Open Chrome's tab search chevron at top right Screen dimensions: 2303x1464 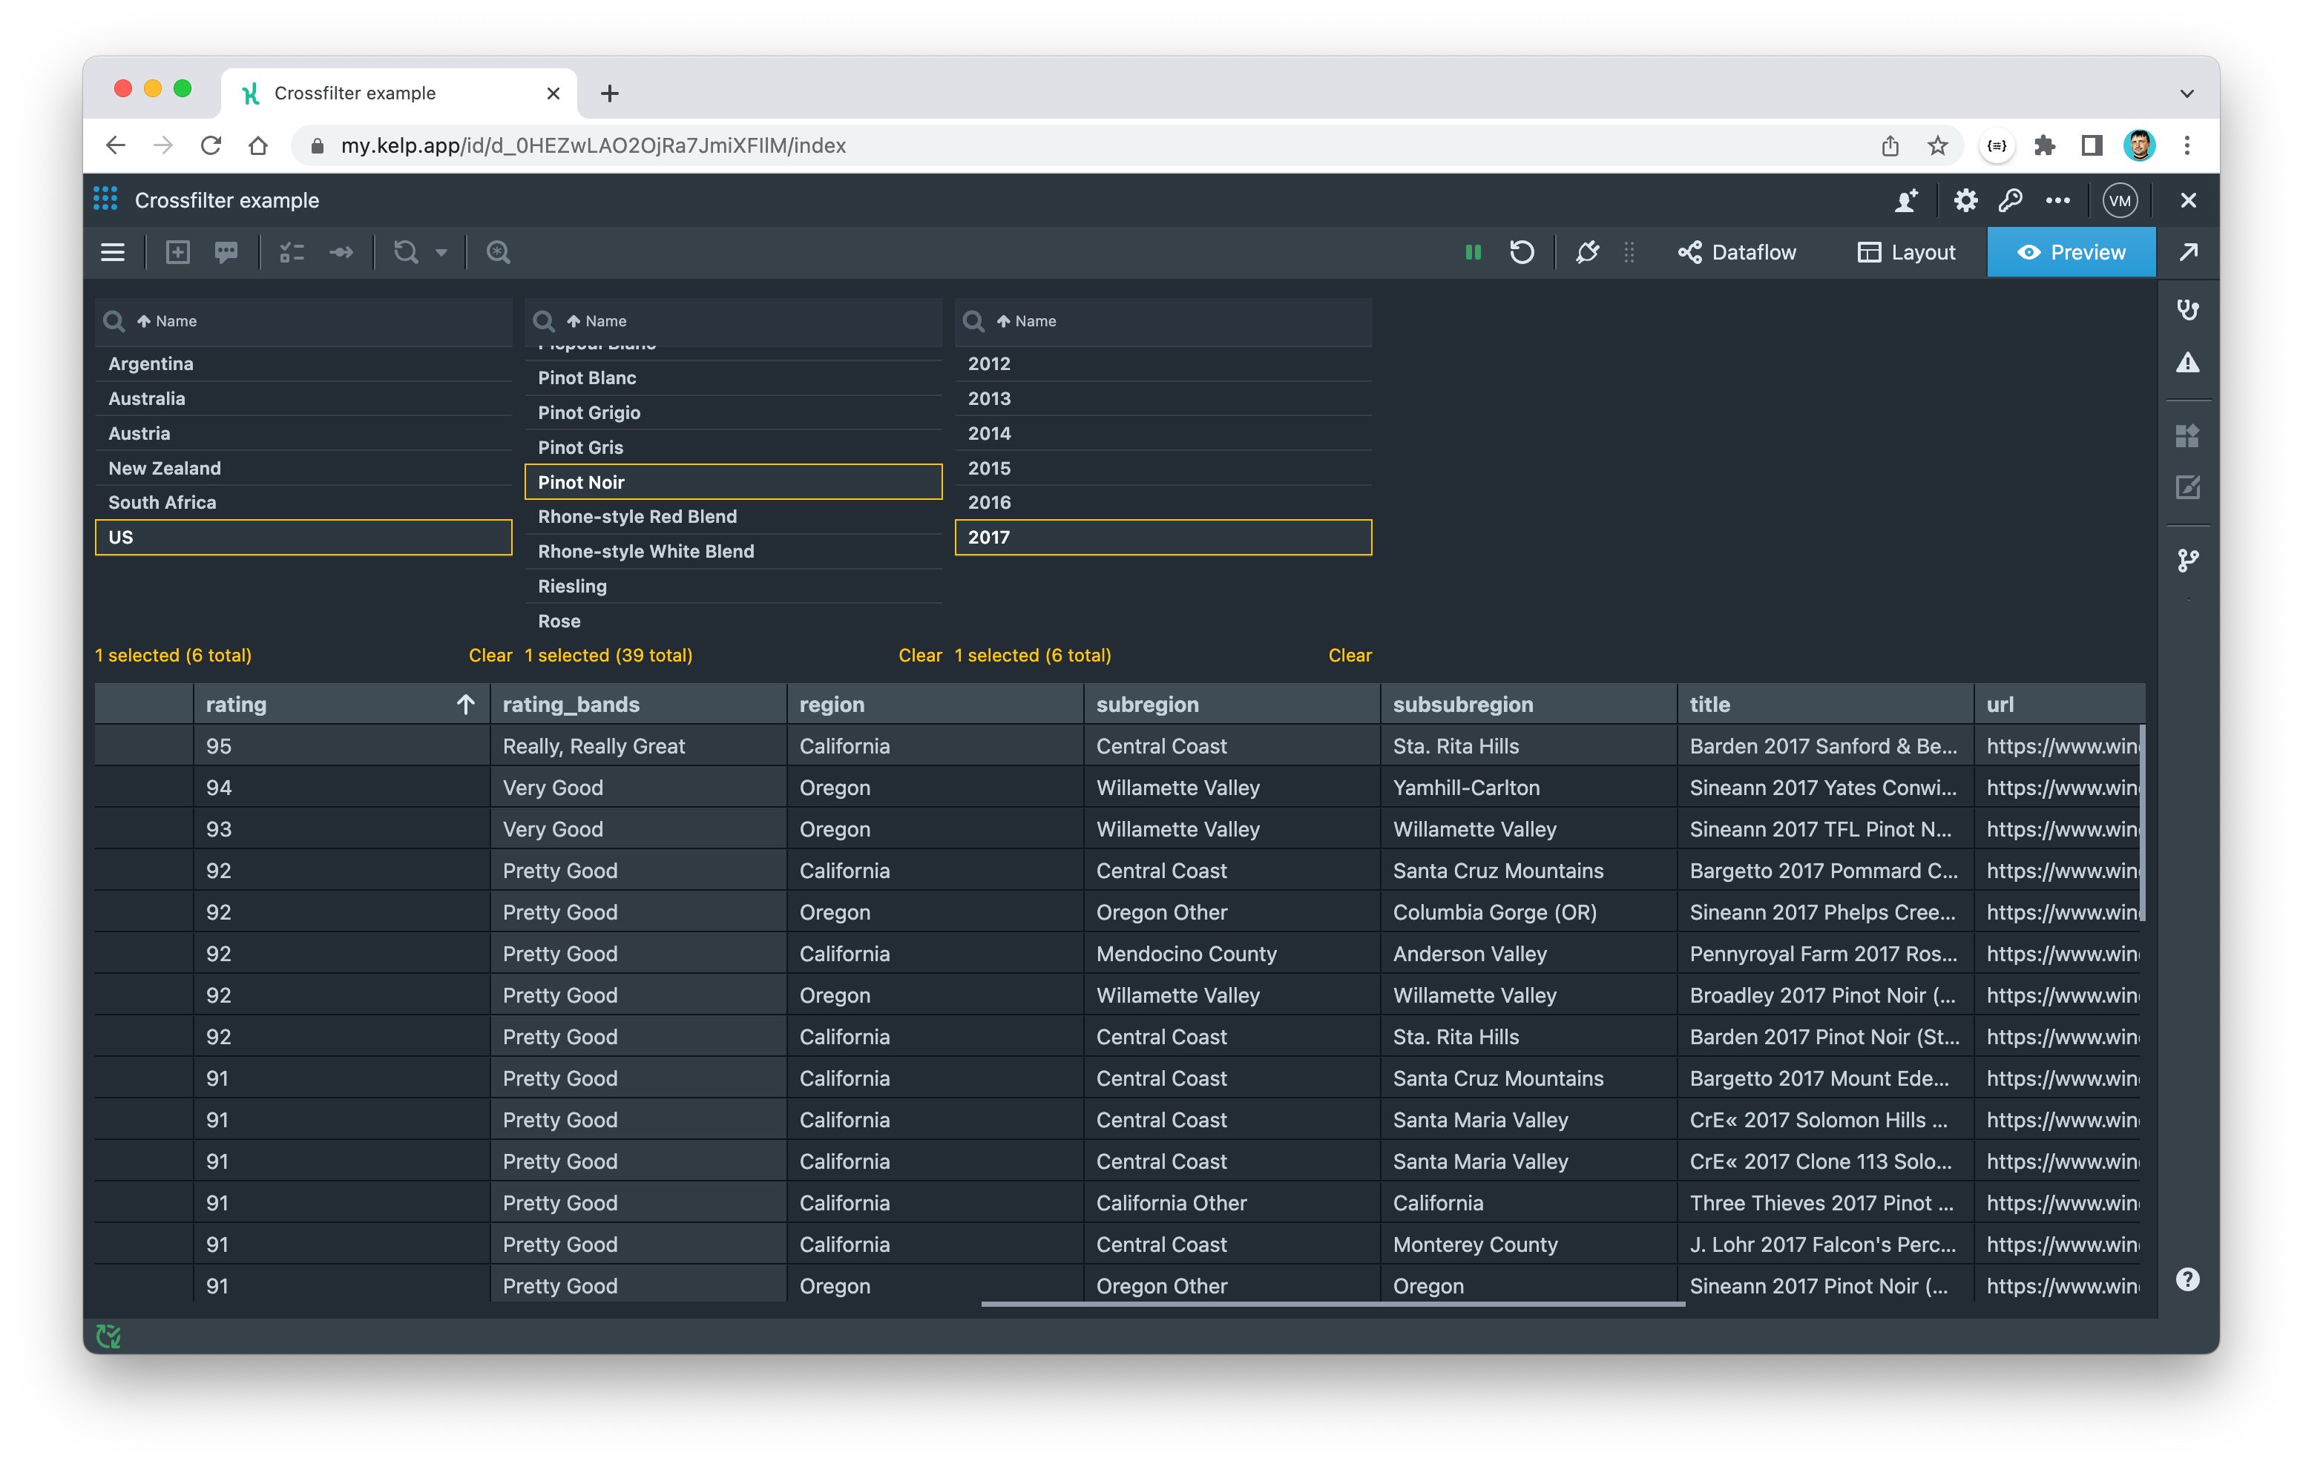pos(2187,93)
